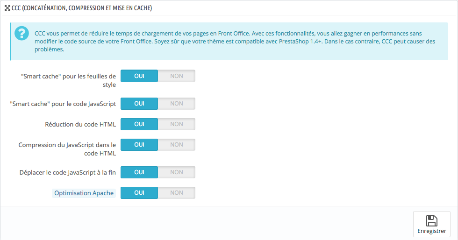Select OUI for JavaScript Smart cache
458x240 pixels.
coord(139,104)
